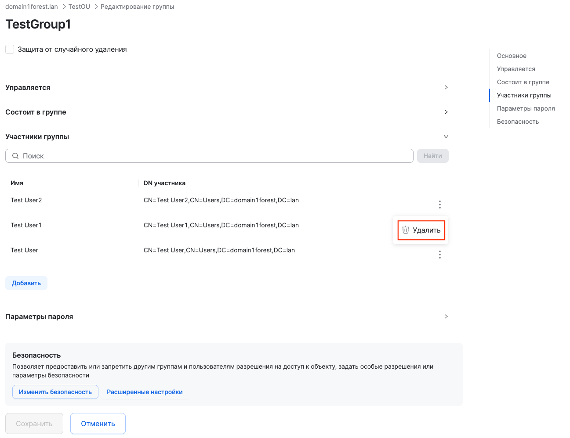Navigate to Параметры пароля side link
The height and width of the screenshot is (438, 570).
(526, 108)
